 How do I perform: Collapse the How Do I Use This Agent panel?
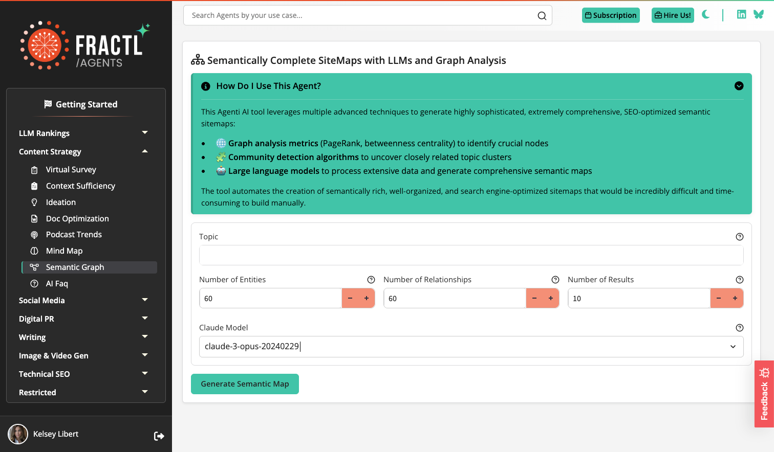(x=739, y=86)
